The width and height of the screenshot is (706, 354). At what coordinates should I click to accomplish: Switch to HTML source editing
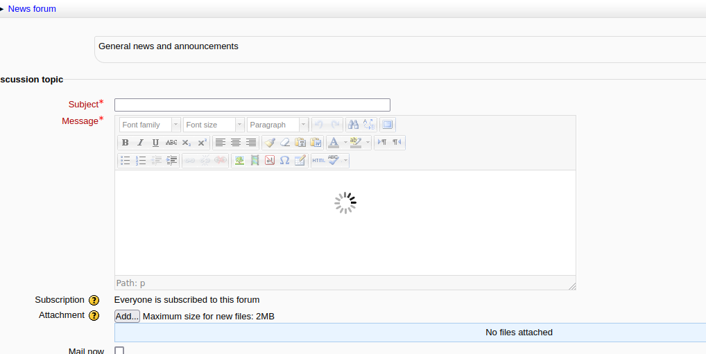tap(318, 161)
